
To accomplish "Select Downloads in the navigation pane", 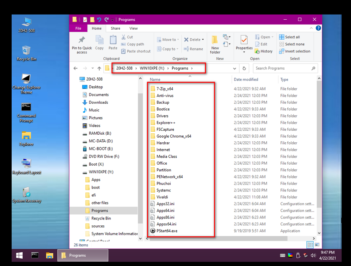I will pos(98,102).
